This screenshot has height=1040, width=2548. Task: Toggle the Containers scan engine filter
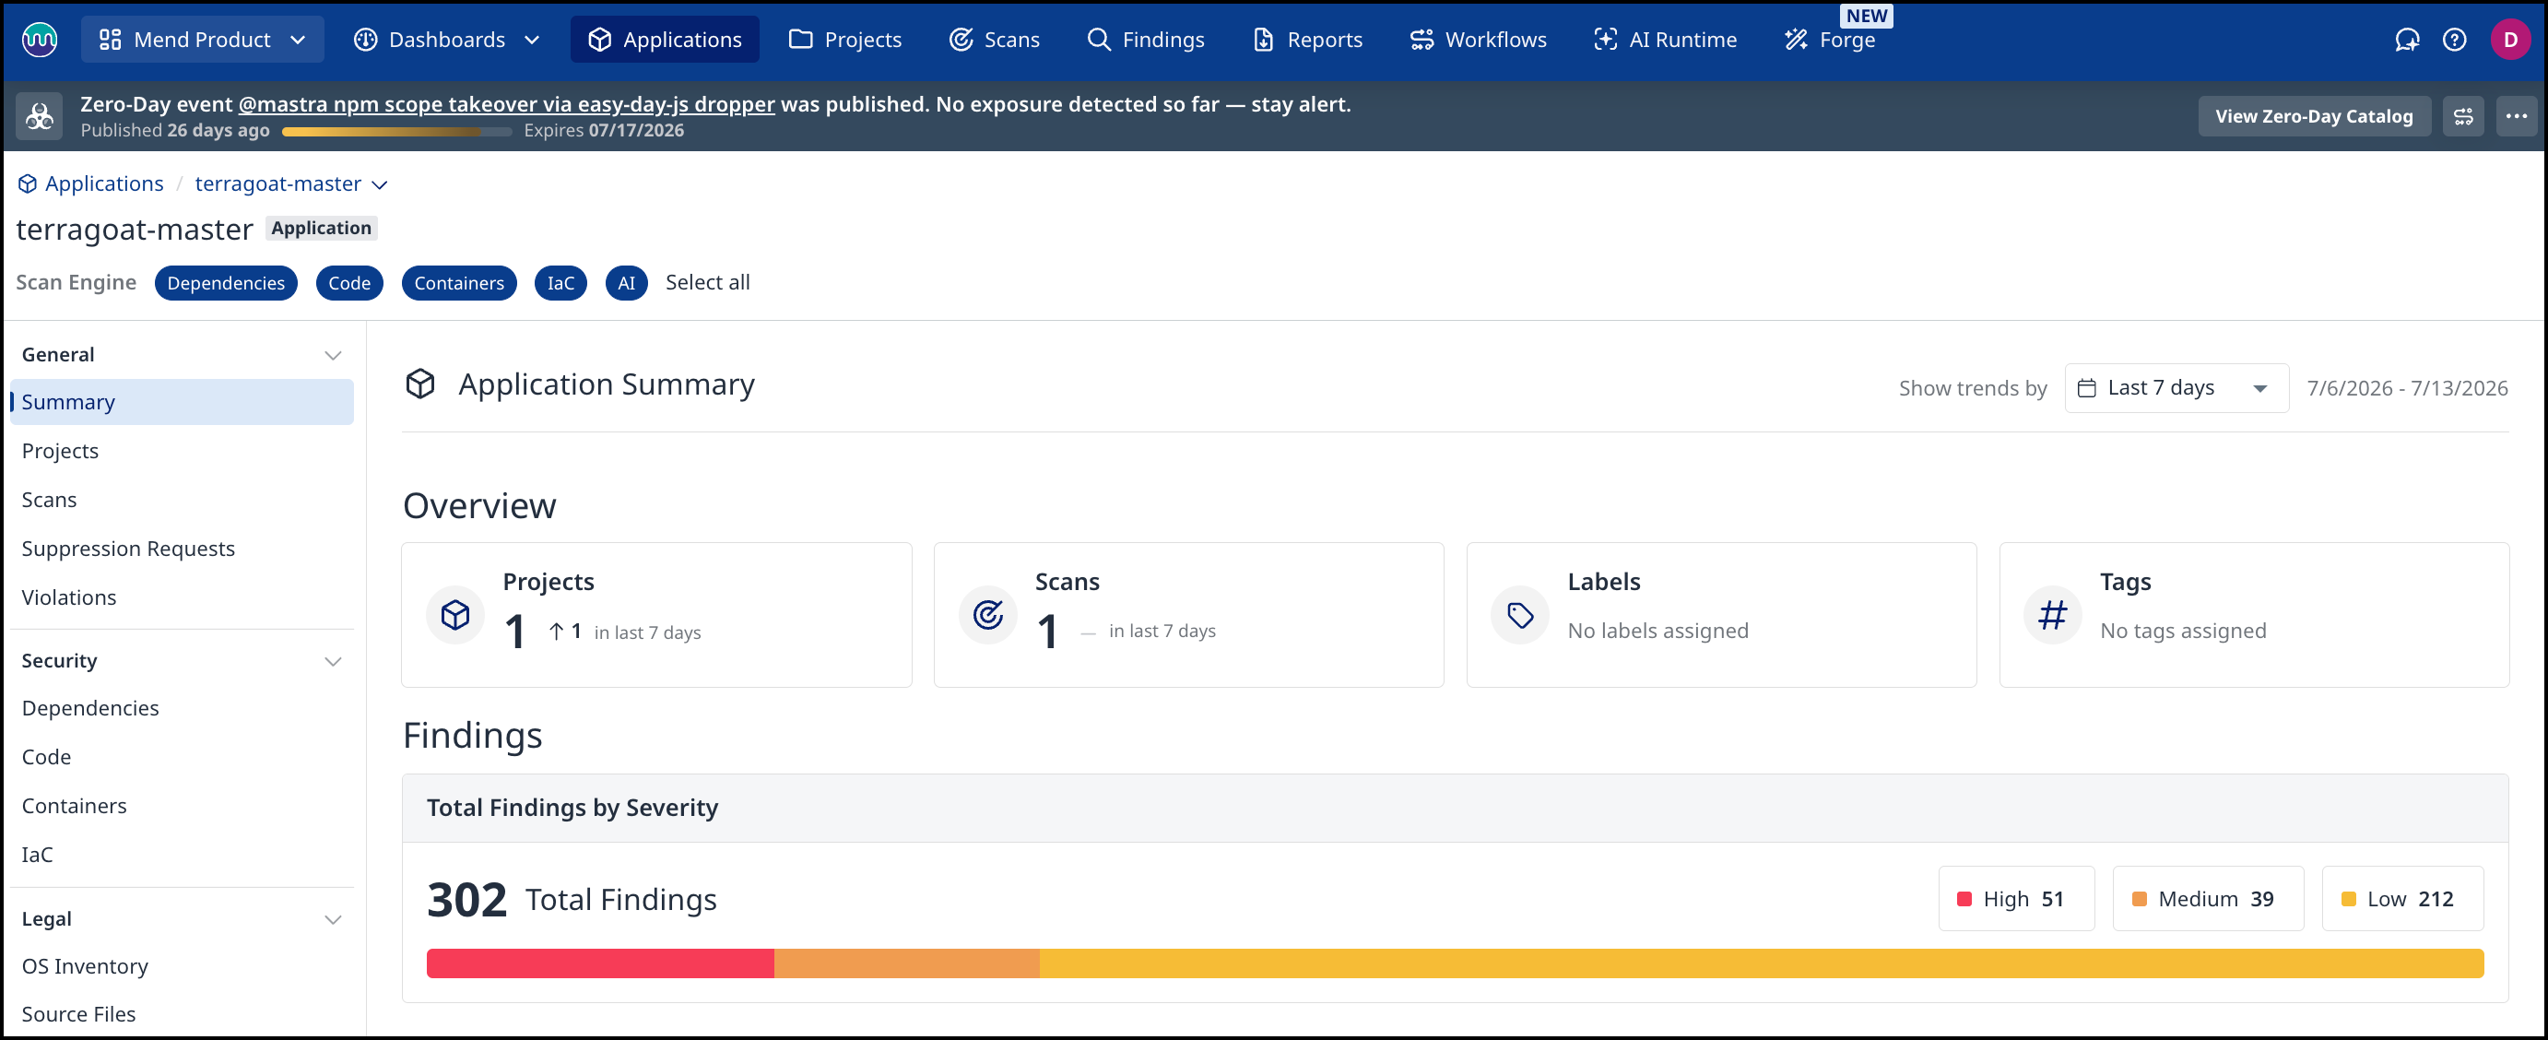[x=459, y=283]
